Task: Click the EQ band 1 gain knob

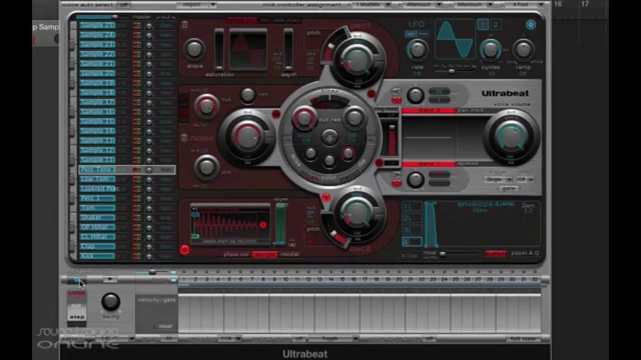Action: (415, 180)
